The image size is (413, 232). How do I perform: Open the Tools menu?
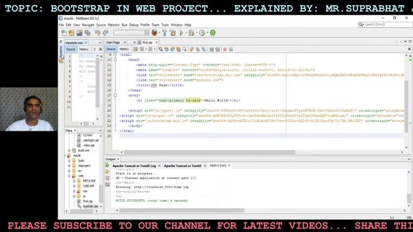pyautogui.click(x=165, y=24)
